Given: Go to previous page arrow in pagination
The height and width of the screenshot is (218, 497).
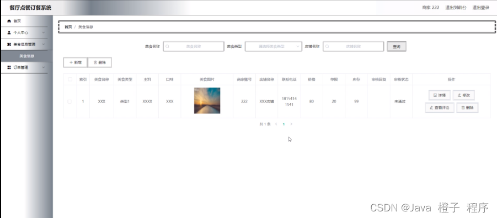Looking at the screenshot, I should point(276,124).
